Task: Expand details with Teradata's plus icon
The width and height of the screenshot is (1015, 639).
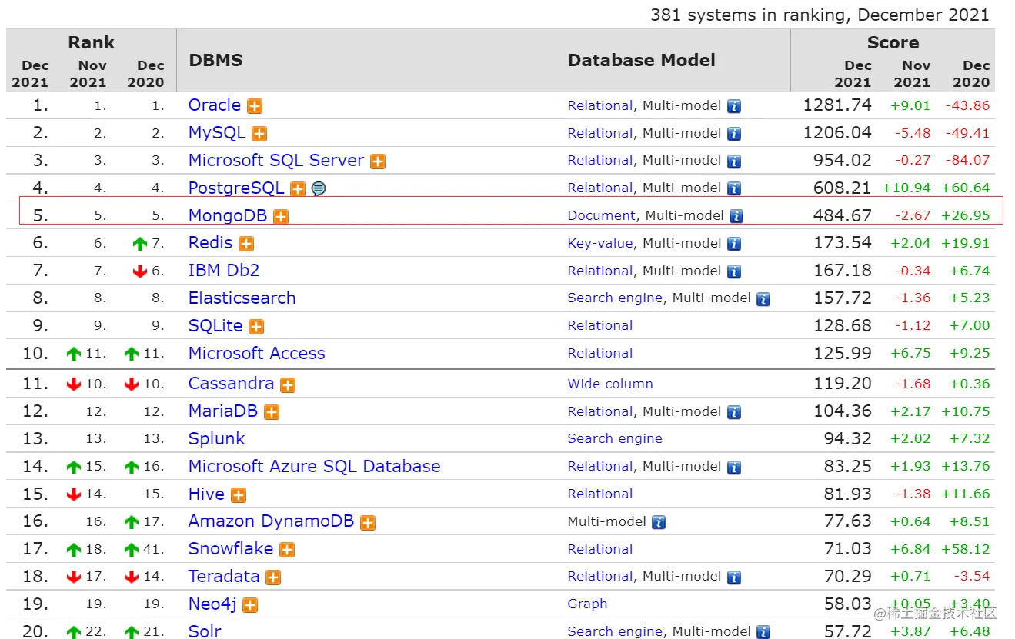Action: click(273, 577)
